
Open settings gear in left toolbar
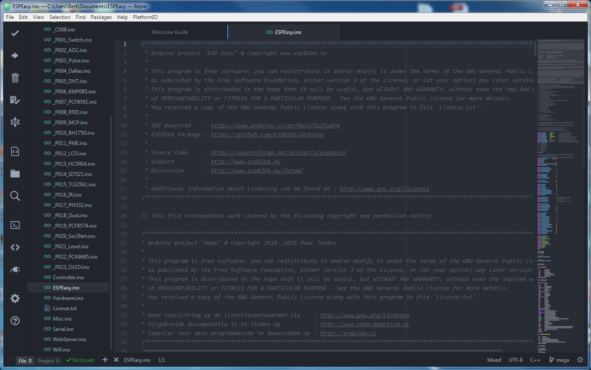click(x=15, y=299)
